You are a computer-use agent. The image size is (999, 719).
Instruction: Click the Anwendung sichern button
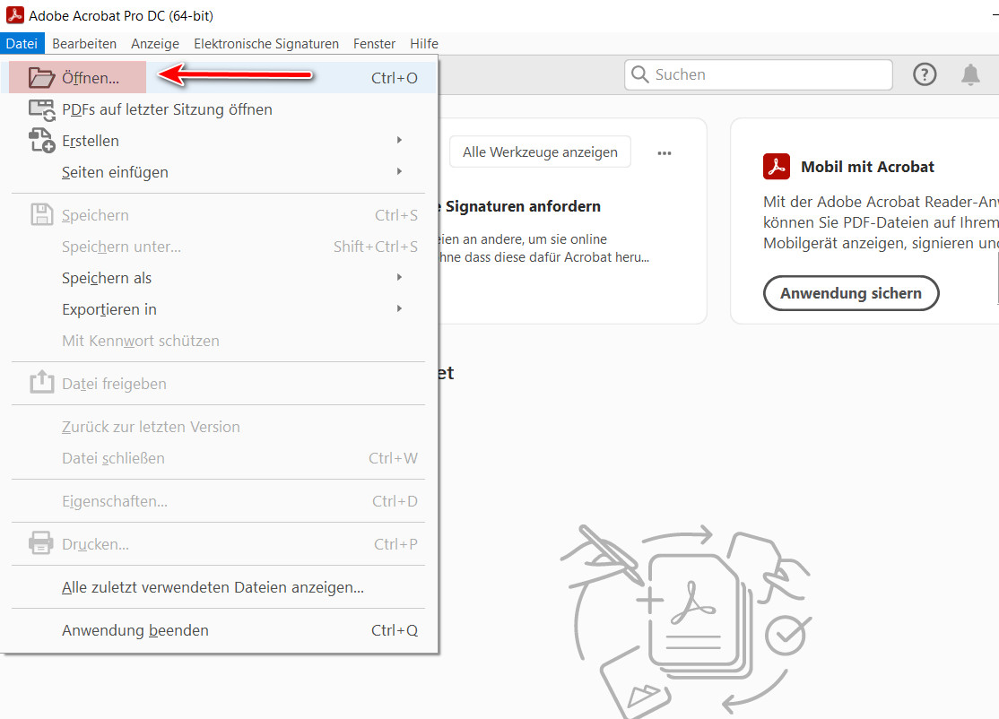point(850,293)
